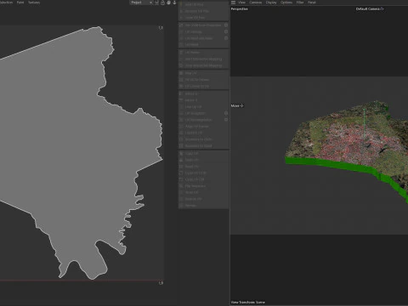This screenshot has height=306, width=408.
Task: Choose Start Interactive Mapping
Action: click(203, 59)
